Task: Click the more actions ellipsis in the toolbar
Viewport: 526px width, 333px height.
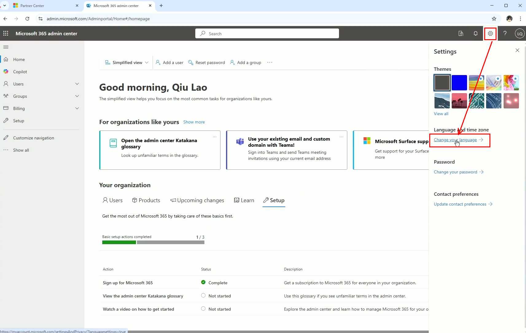Action: [x=270, y=62]
